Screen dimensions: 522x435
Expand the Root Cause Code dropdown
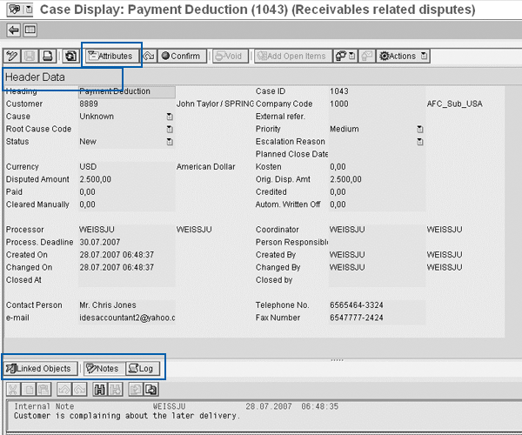point(170,129)
